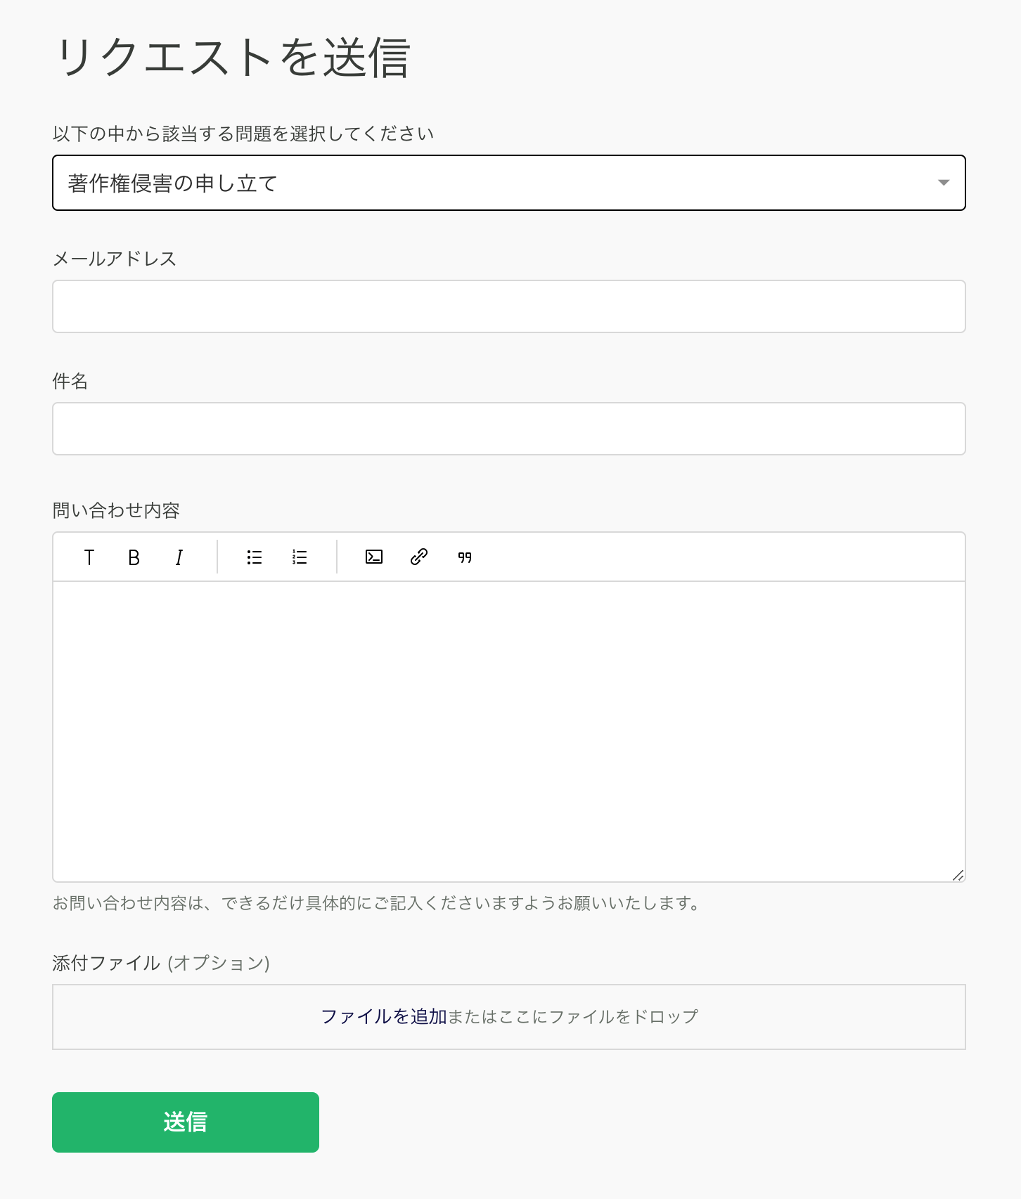Click the text style T icon

tap(89, 557)
